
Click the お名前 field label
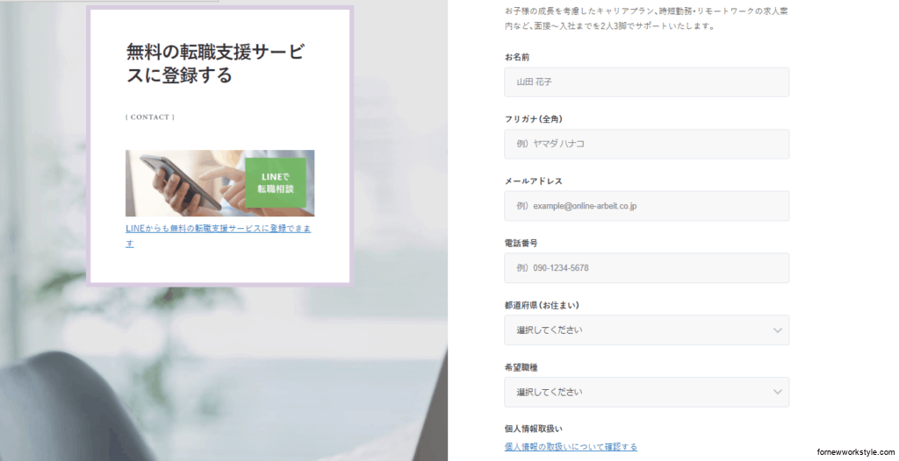click(x=517, y=57)
